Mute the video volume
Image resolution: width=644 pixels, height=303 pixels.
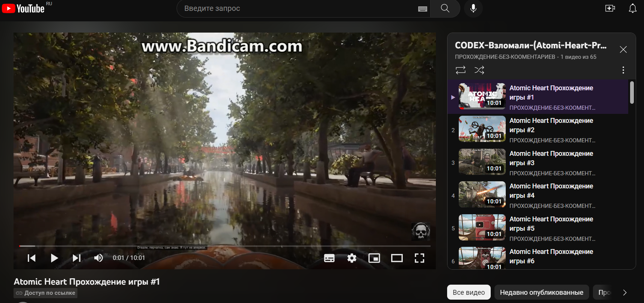(x=98, y=258)
